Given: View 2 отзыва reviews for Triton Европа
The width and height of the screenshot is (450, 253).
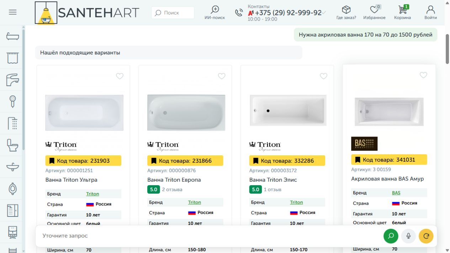Looking at the screenshot, I should coord(172,190).
